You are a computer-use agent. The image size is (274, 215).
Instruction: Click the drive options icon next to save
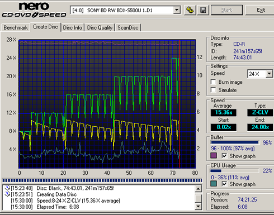190,10
